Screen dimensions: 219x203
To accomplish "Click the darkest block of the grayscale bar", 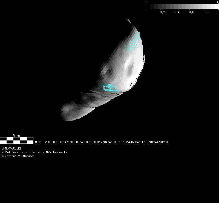I will point(152,7).
